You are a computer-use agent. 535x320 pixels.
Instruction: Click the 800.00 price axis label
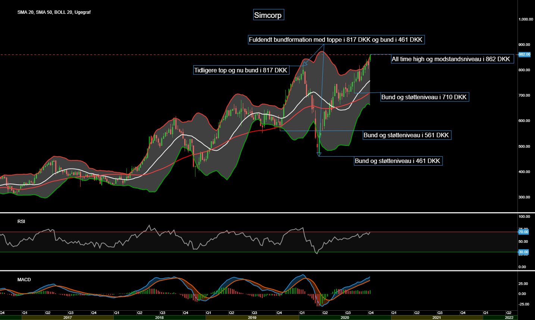tap(524, 70)
